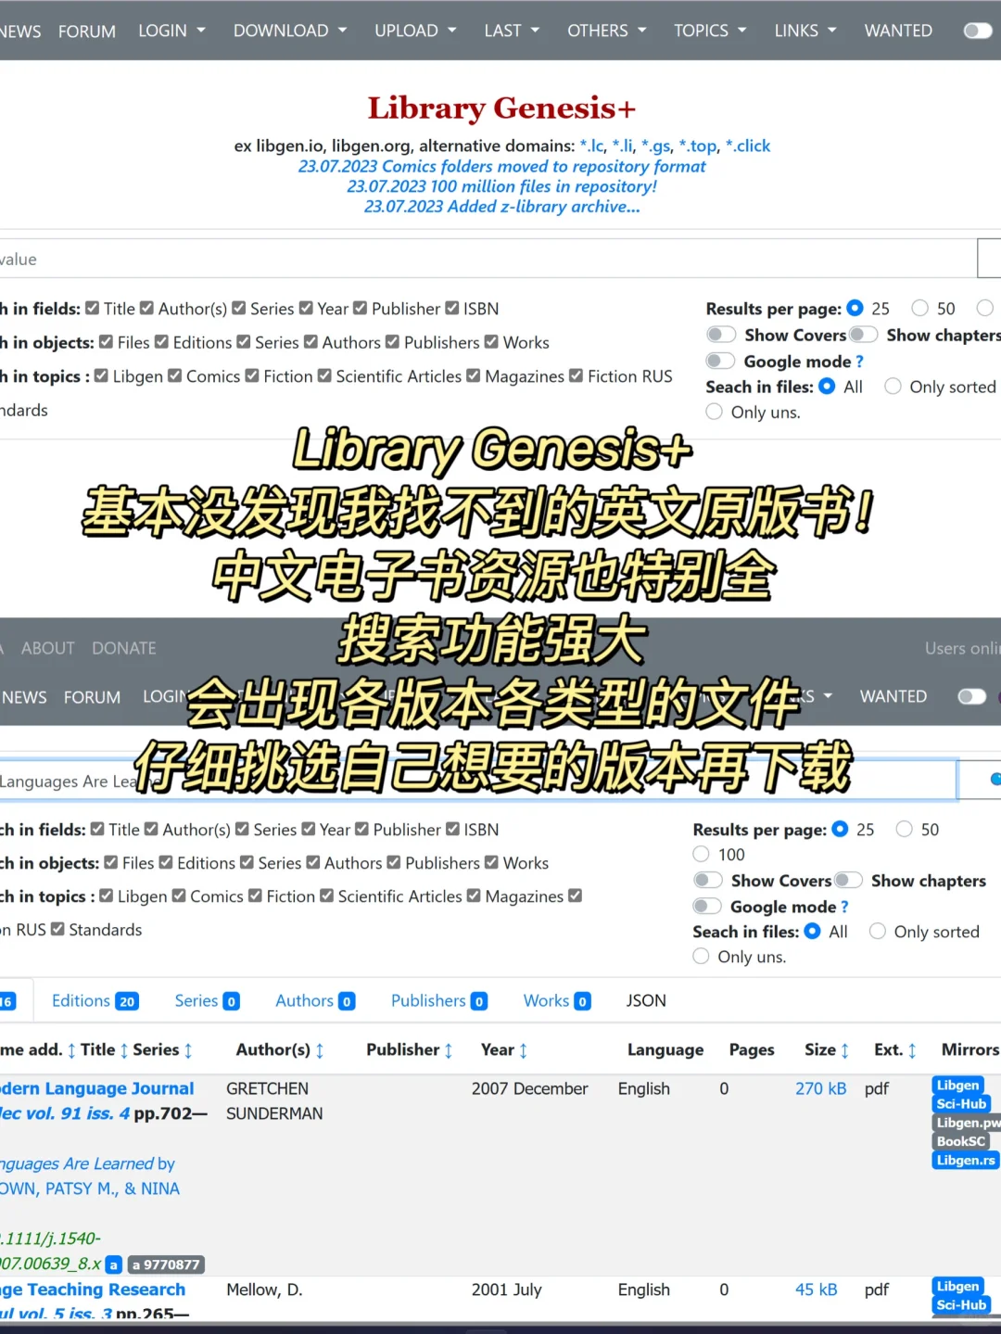
Task: Expand the LINKS dropdown menu
Action: tap(805, 31)
